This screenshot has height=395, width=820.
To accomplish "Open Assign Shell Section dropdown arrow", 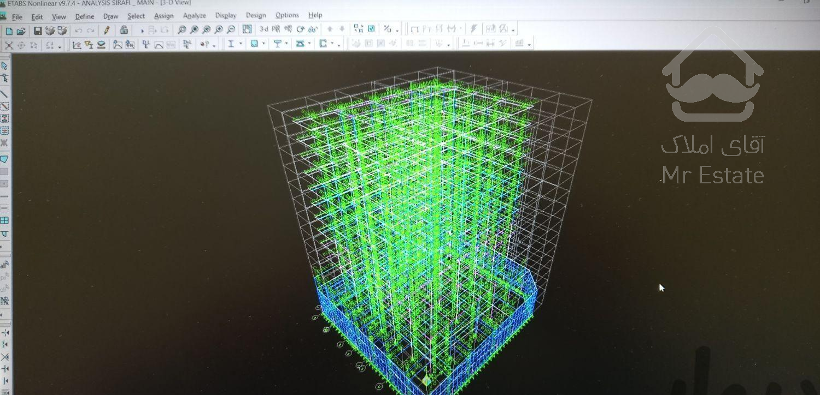I will pos(263,44).
